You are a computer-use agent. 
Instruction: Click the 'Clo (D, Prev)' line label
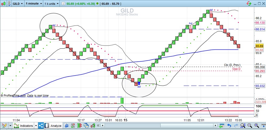[232, 65]
